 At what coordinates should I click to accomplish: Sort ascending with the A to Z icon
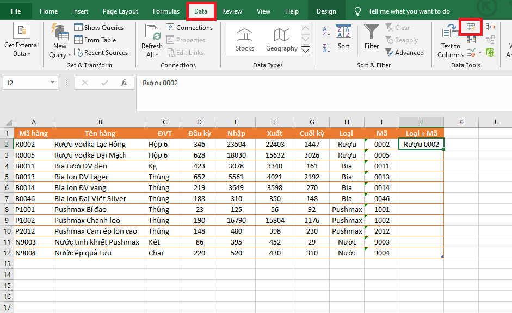326,30
